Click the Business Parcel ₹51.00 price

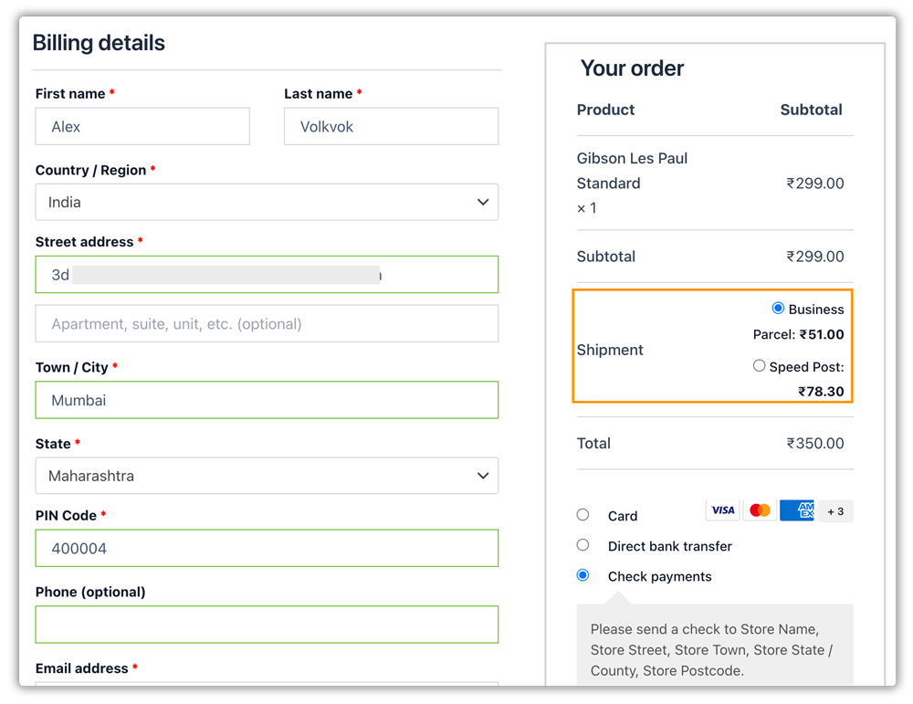(822, 334)
